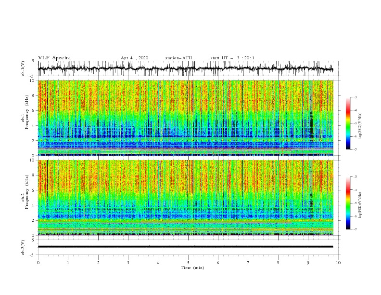381x295 pixels.
Task: Click time axis tick label "0"
Action: [38, 263]
